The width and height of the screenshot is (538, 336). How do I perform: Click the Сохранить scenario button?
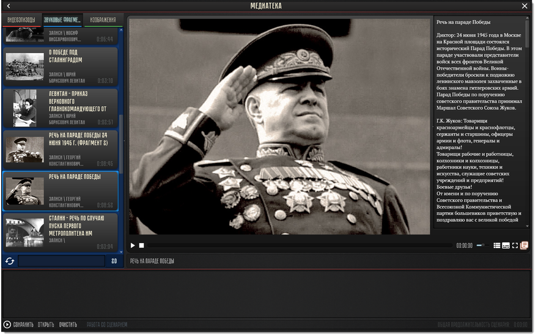point(23,324)
